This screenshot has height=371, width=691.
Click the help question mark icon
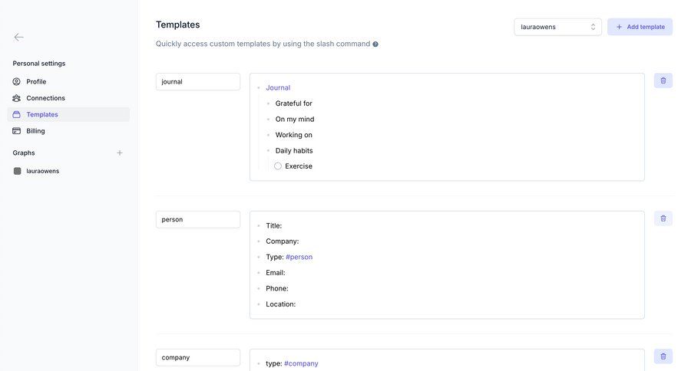tap(375, 44)
